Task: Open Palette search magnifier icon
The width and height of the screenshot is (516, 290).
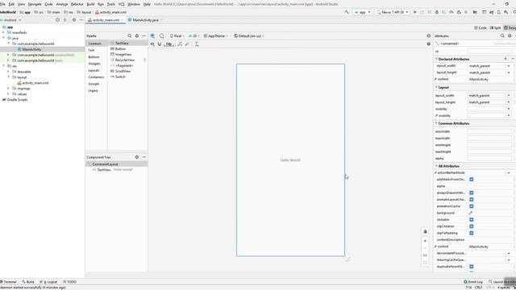Action: pos(130,35)
